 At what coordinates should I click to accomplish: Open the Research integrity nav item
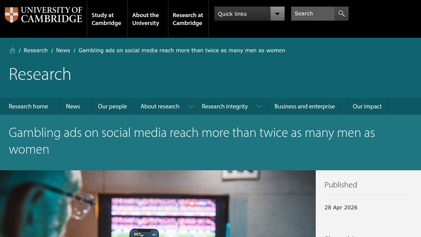(x=225, y=106)
